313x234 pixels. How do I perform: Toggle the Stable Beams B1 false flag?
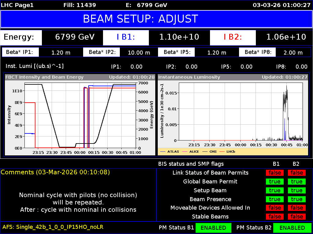pyautogui.click(x=274, y=217)
